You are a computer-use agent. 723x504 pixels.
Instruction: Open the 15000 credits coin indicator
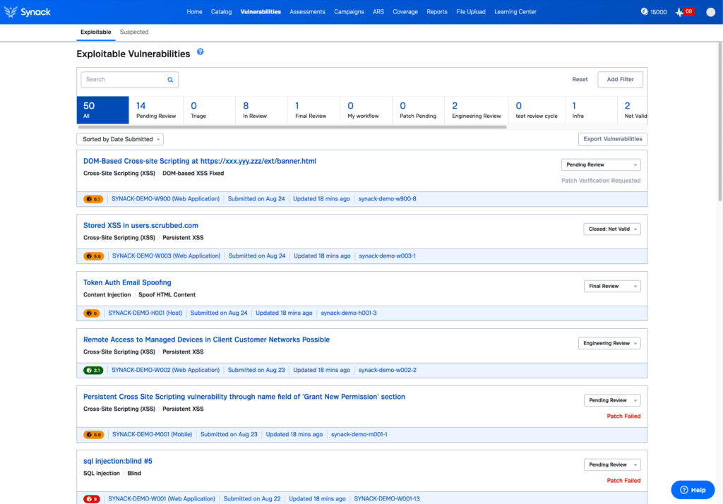tap(654, 12)
